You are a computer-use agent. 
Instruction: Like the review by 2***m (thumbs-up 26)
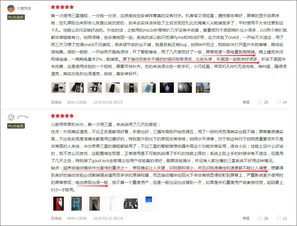click(263, 218)
